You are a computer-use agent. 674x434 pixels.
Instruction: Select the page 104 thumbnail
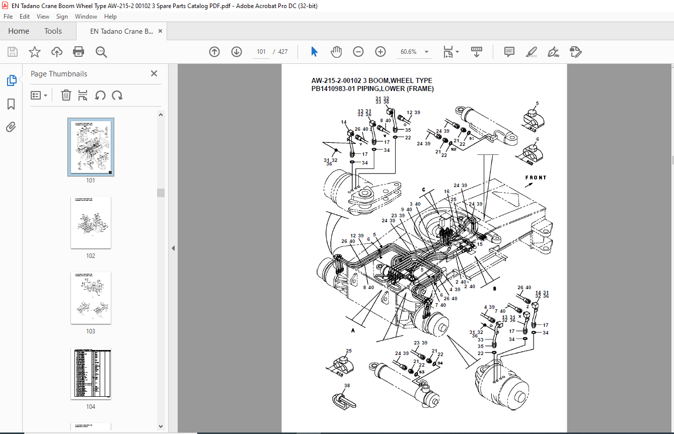pos(91,373)
